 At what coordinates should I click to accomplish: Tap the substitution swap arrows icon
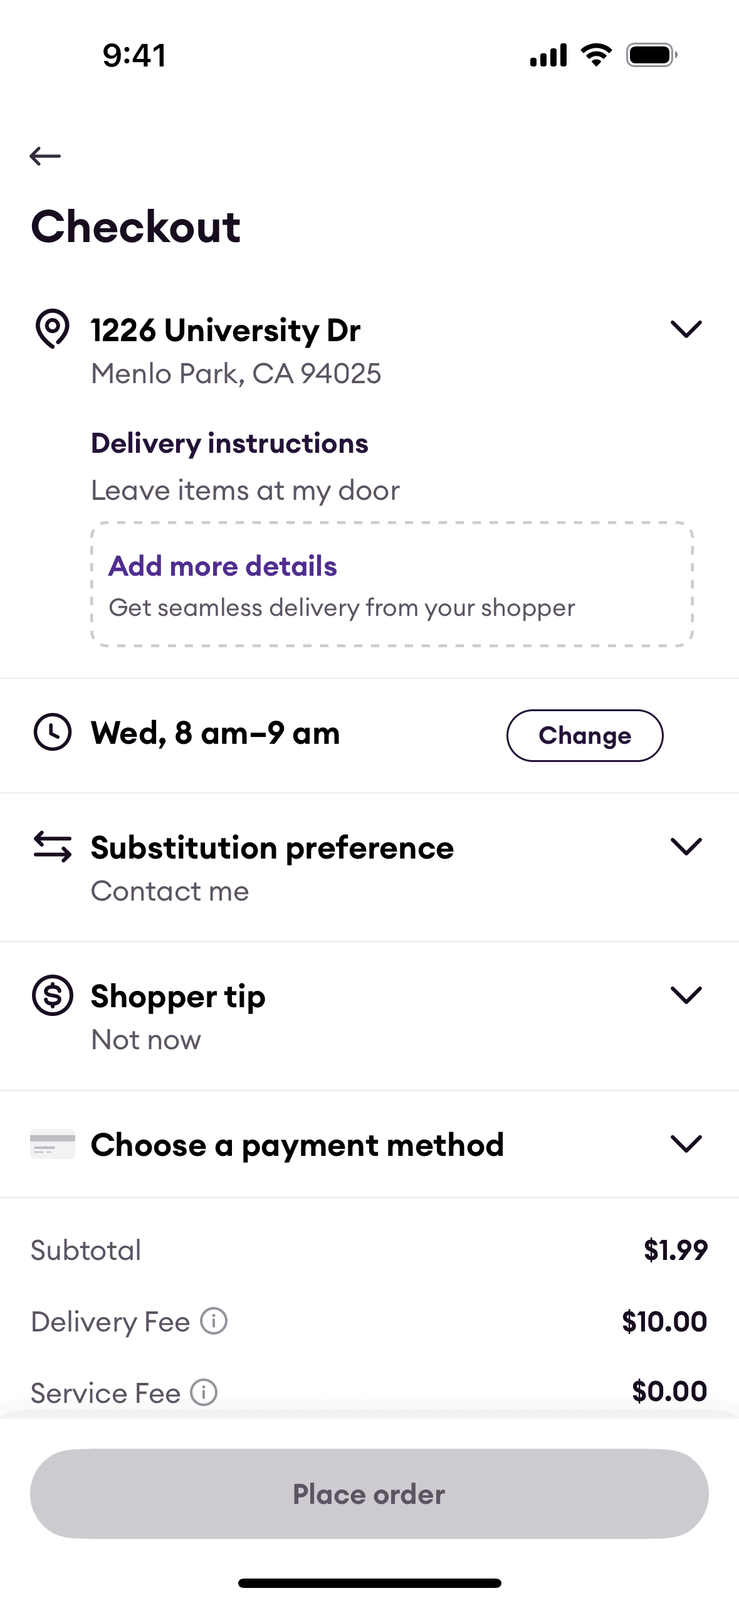pos(53,847)
